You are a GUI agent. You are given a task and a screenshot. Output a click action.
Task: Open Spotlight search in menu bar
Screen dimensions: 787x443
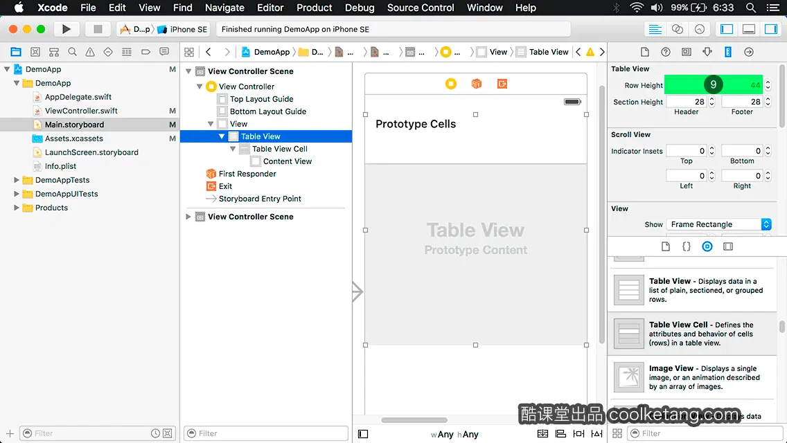[751, 8]
